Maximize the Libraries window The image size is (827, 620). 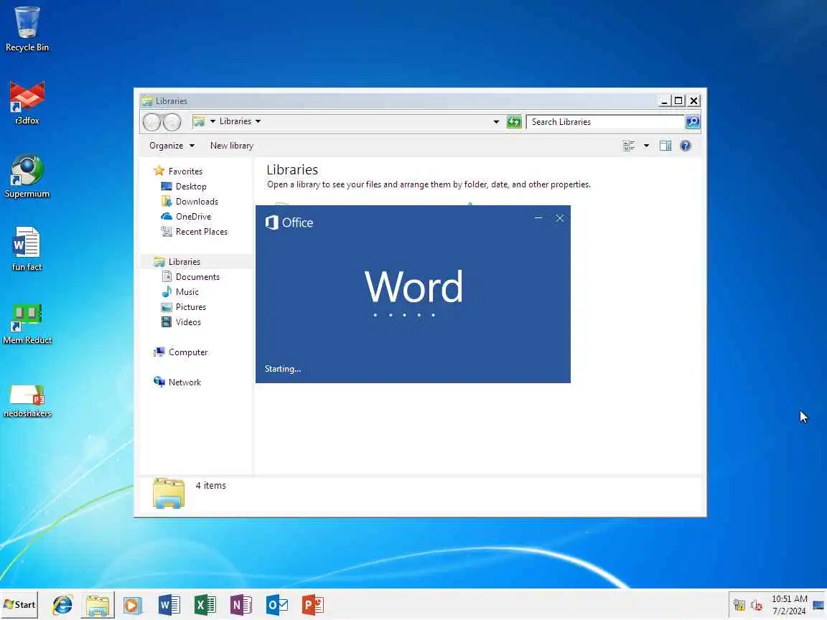[x=679, y=100]
